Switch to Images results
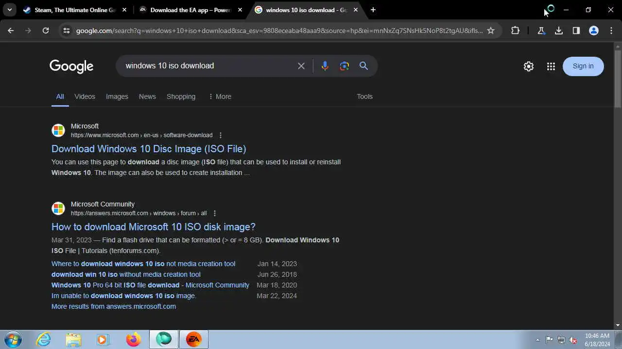 pos(117,96)
